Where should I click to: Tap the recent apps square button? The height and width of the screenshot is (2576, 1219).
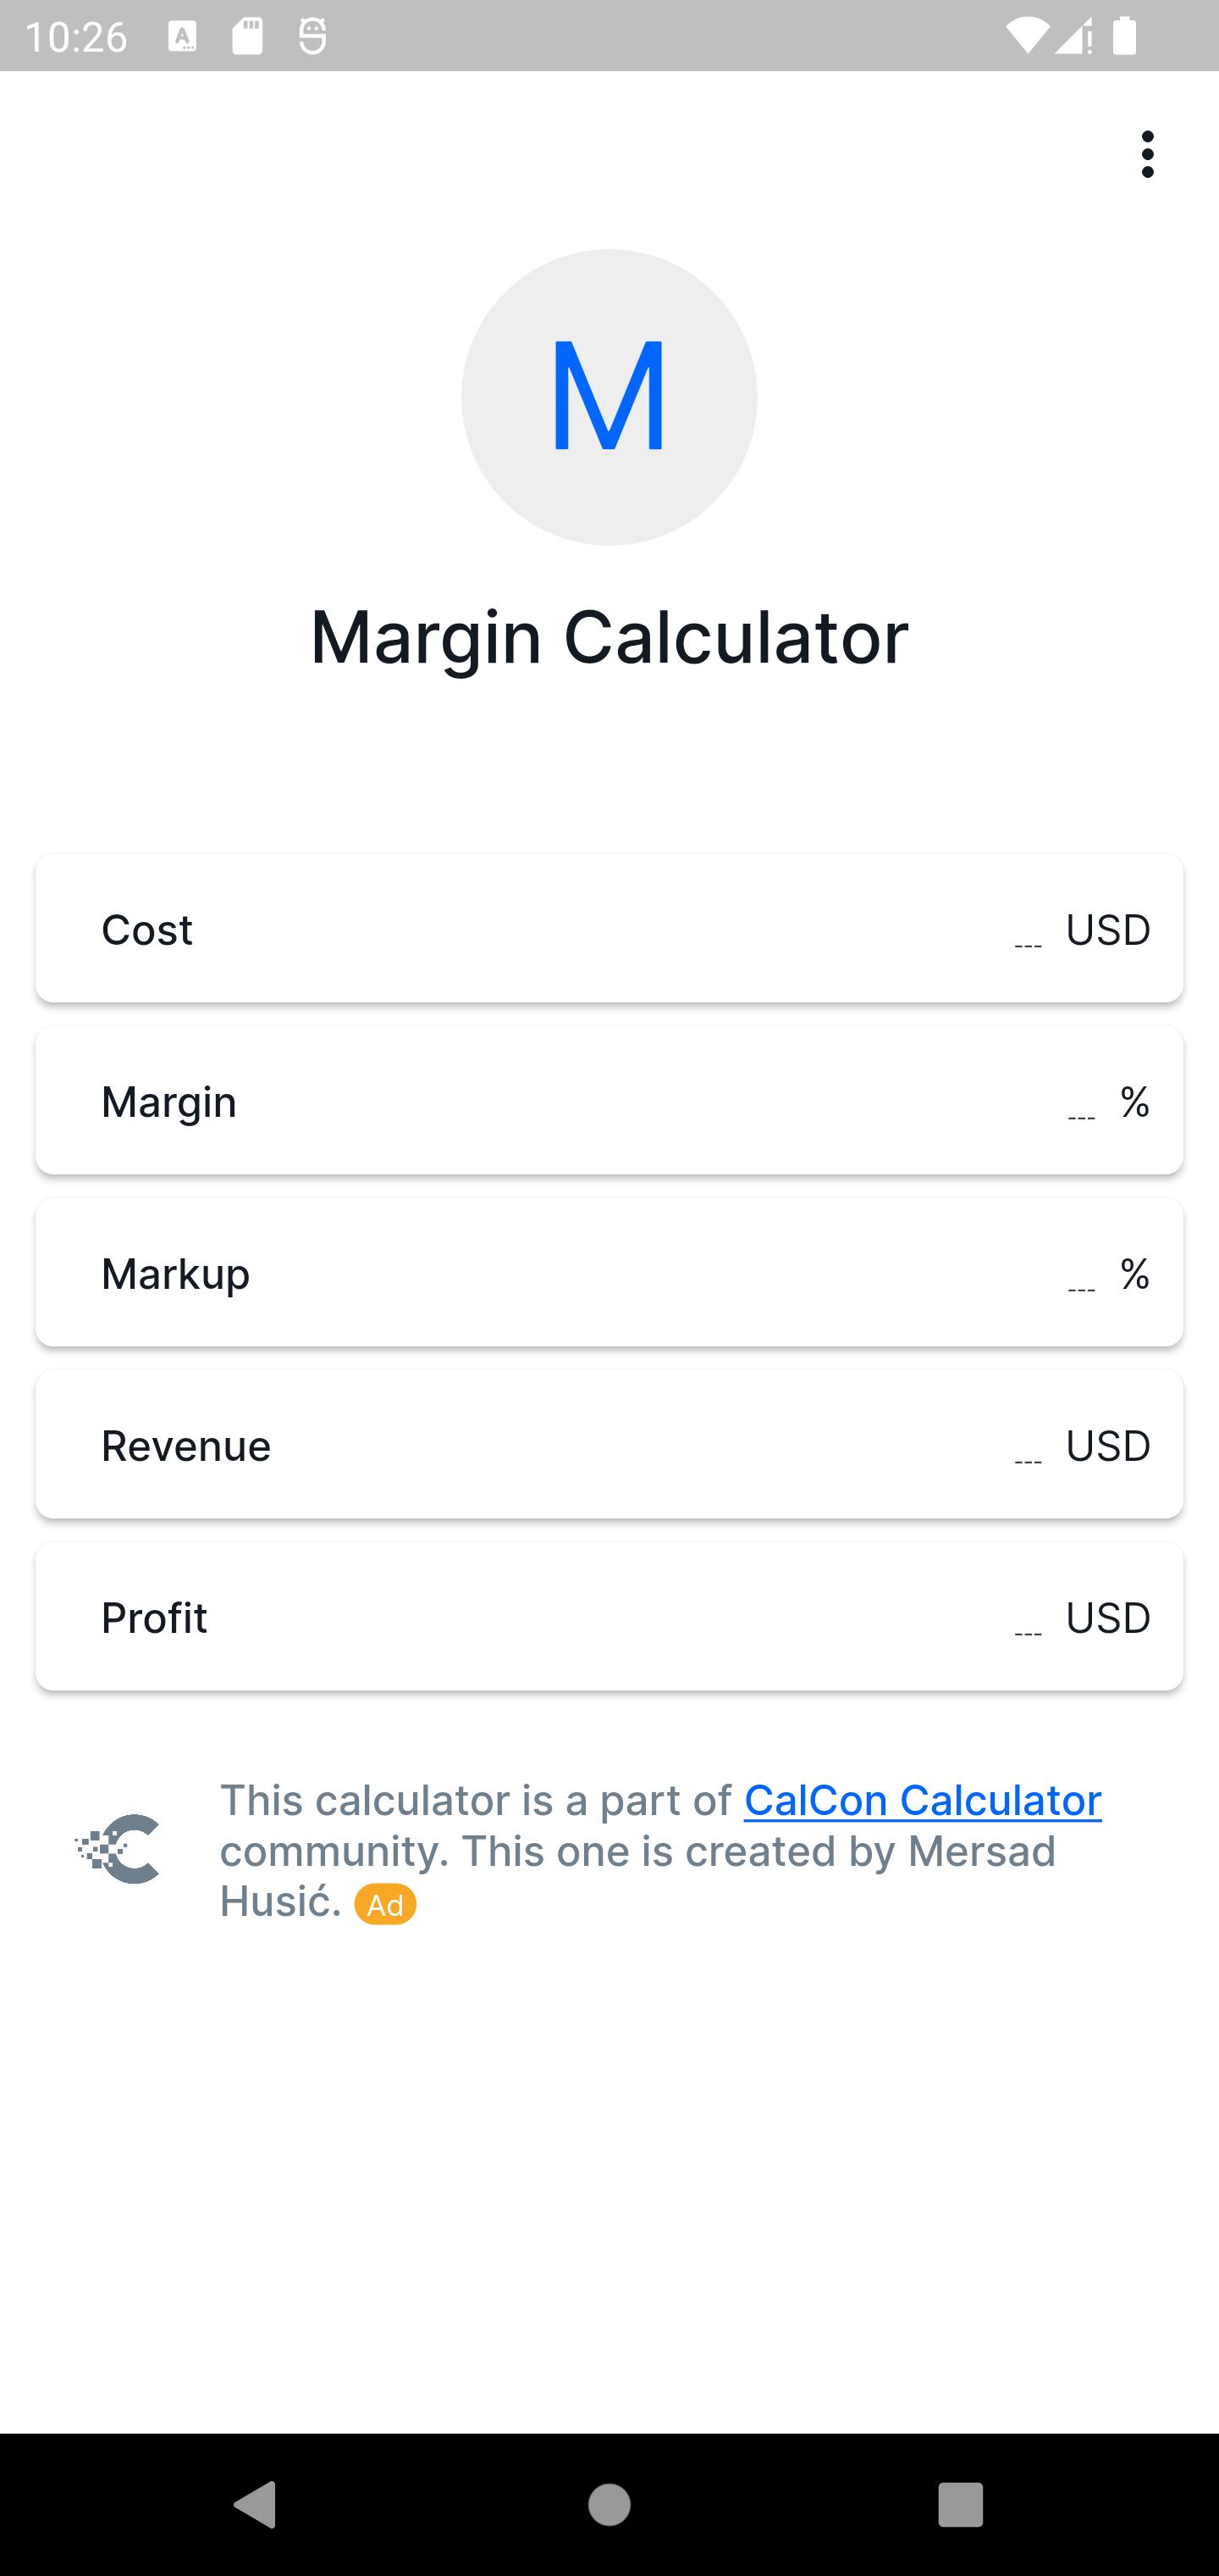pos(960,2504)
